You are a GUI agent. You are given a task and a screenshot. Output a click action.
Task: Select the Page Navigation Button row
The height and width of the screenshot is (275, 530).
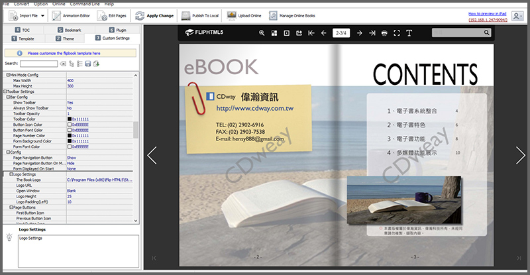click(x=68, y=158)
